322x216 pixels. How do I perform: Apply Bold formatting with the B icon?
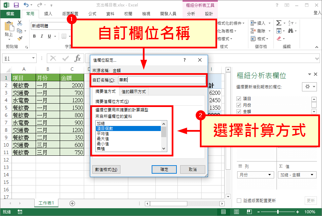35,36
